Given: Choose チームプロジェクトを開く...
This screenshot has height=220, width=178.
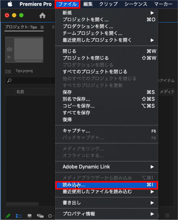Looking at the screenshot, I should (107, 33).
